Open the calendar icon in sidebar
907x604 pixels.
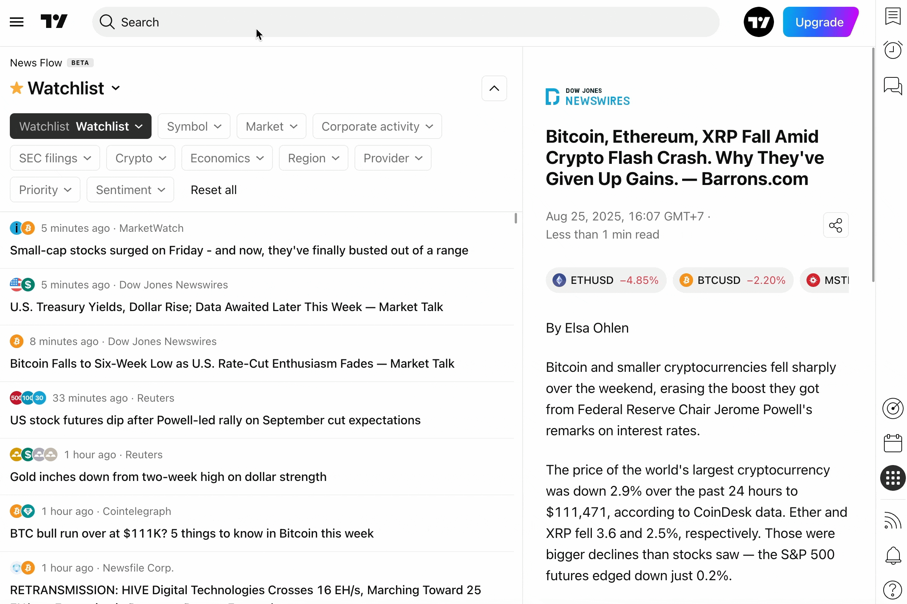(x=892, y=443)
